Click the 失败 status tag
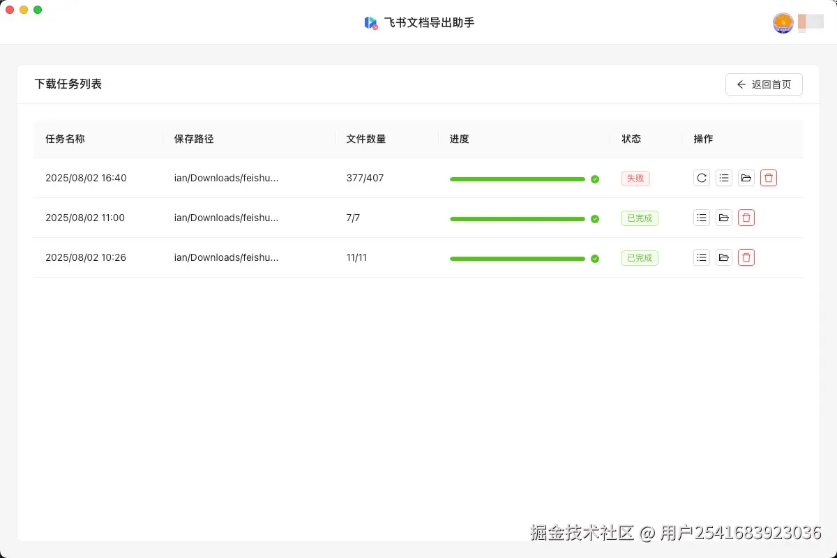 tap(635, 178)
